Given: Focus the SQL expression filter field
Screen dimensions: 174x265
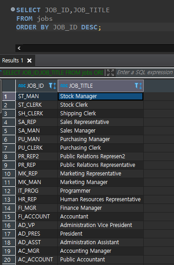Looking at the screenshot, I should [x=145, y=72].
